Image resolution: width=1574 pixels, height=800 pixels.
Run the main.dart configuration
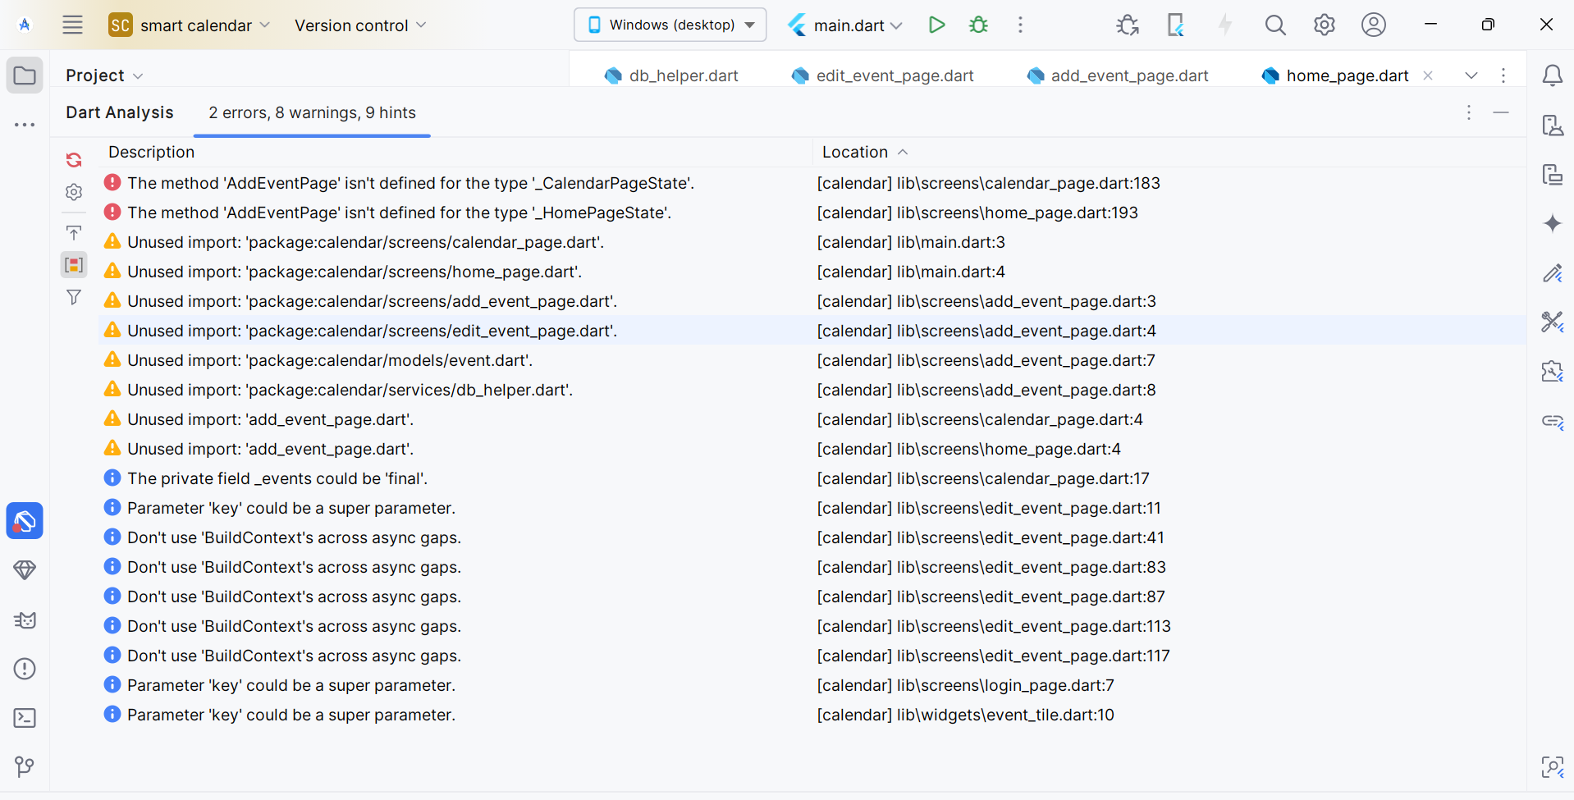(x=936, y=25)
